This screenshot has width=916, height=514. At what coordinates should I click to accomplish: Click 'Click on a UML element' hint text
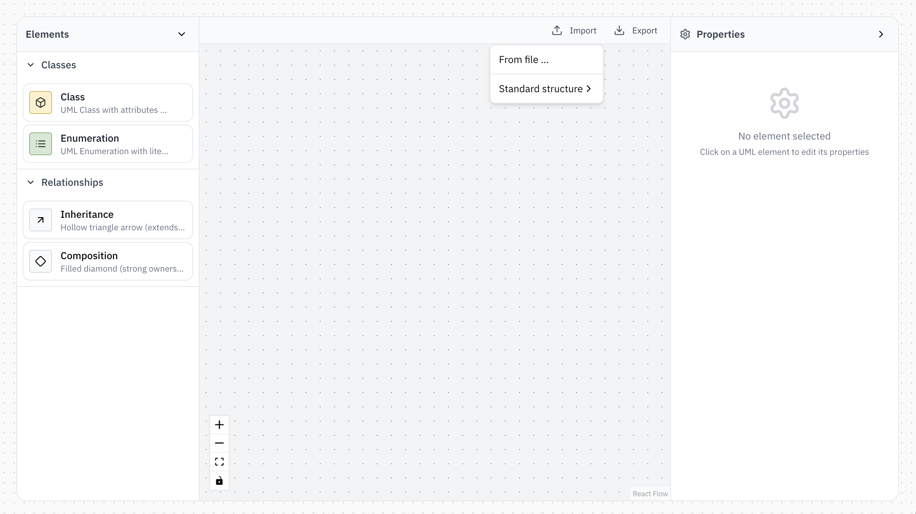(784, 152)
